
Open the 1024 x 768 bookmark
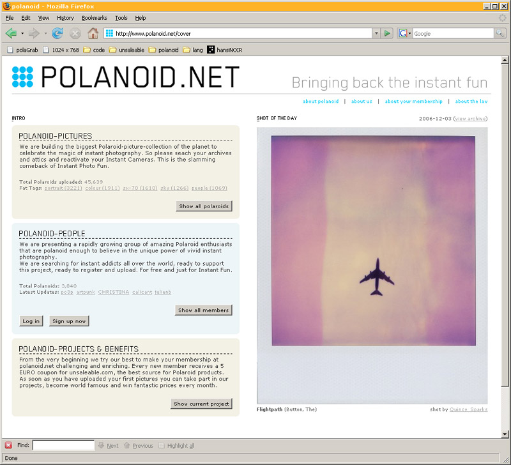coord(61,50)
